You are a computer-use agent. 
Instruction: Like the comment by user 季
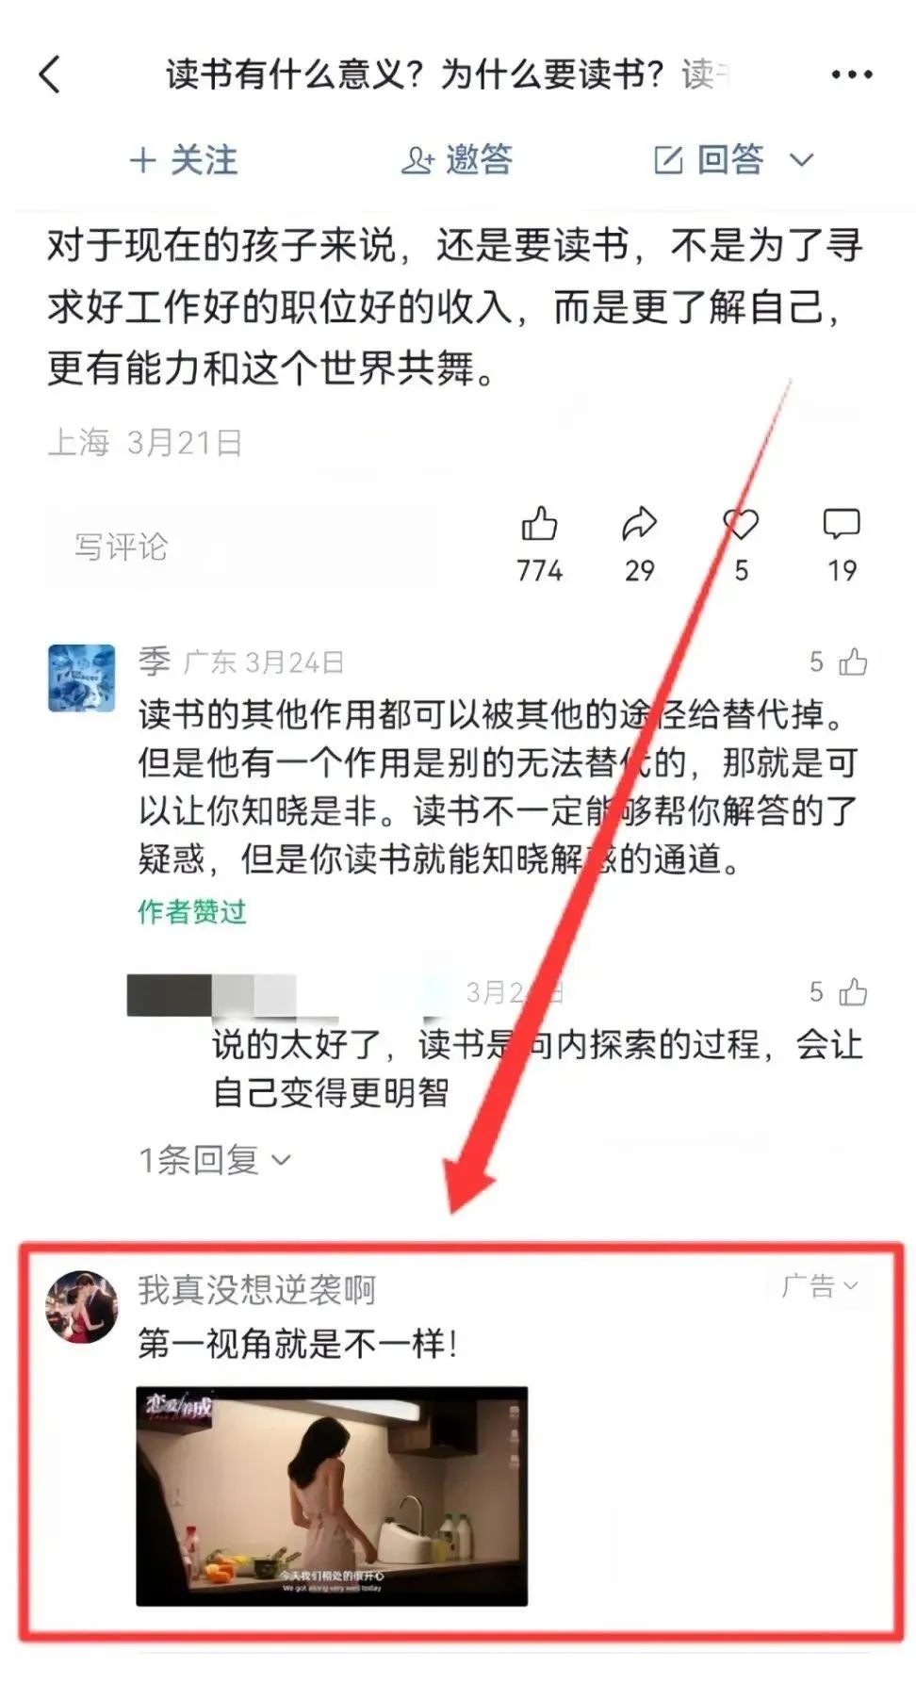point(853,662)
